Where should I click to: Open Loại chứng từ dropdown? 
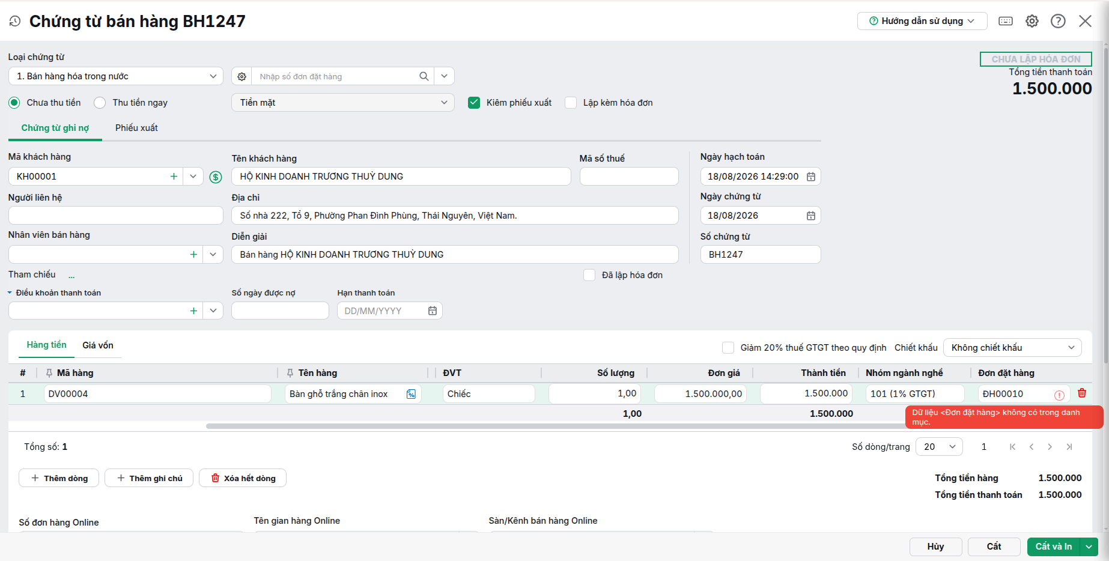[116, 76]
